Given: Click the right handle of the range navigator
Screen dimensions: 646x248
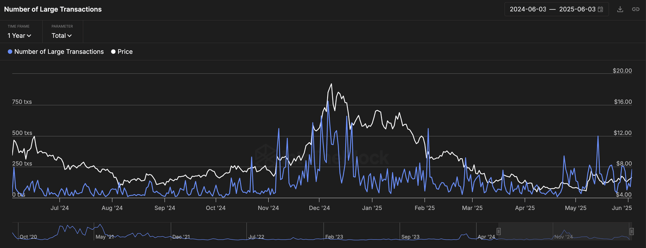Looking at the screenshot, I should tap(631, 231).
